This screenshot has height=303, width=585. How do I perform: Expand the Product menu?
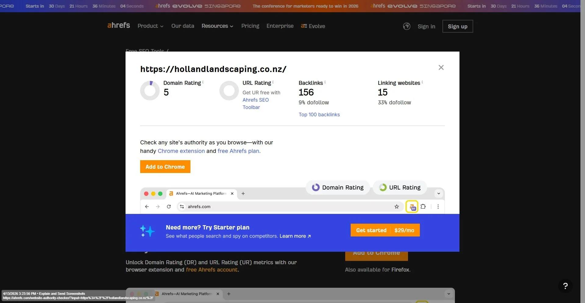(151, 26)
